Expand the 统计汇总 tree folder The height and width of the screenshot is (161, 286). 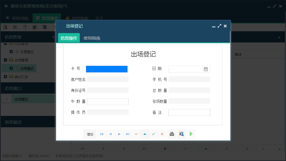[x=5, y=77]
